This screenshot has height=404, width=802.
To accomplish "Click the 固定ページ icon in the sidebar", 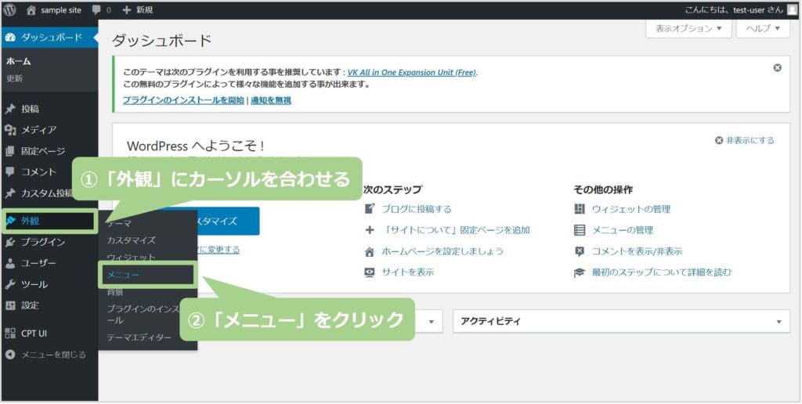I will click(10, 151).
